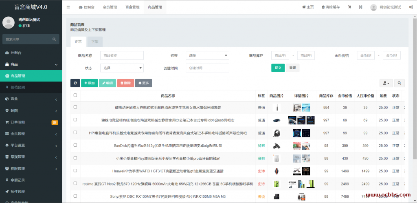This screenshot has width=417, height=203.
Task: Select the 正常 tab
Action: 78,42
